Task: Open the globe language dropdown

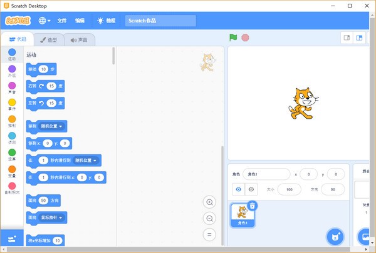Action: tap(44, 21)
